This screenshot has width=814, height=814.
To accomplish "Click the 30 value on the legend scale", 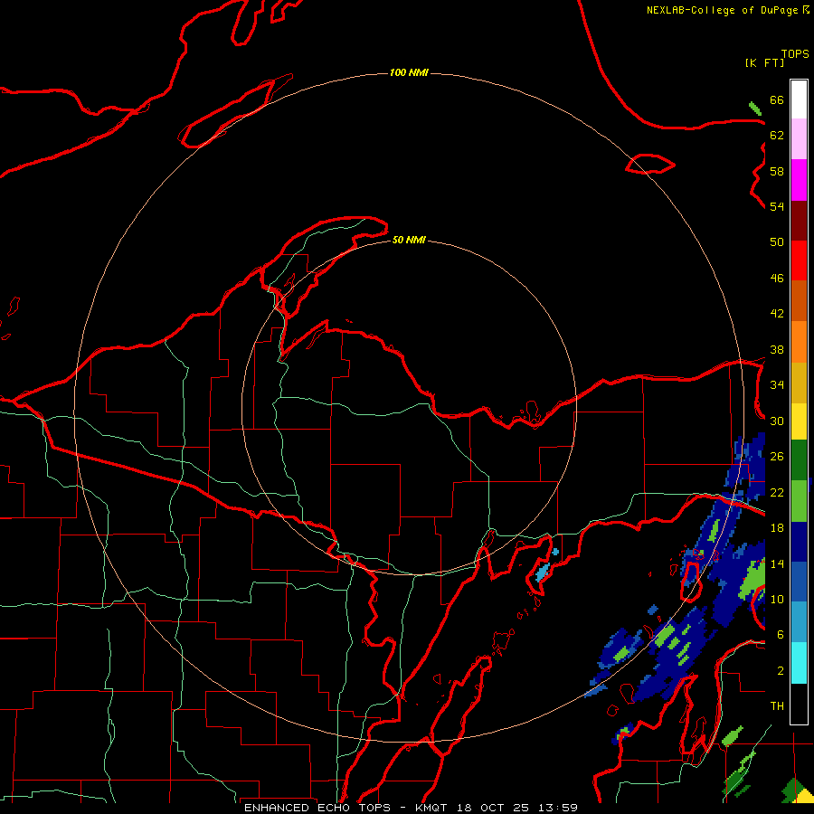I will tap(777, 421).
